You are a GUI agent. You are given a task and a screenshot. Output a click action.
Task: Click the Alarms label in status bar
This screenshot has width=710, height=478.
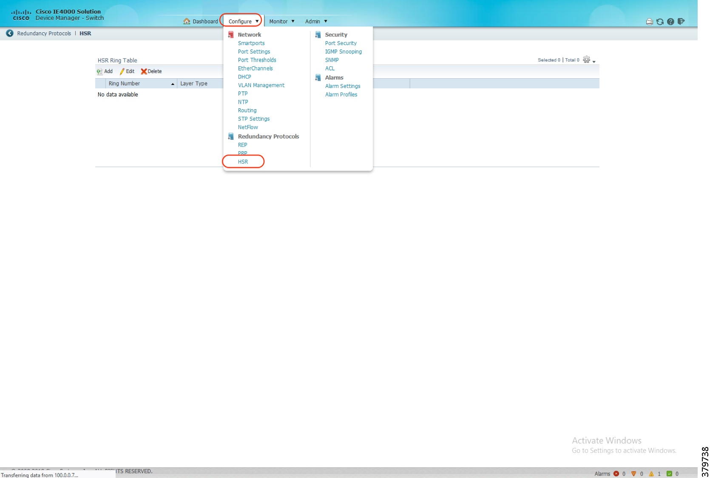tap(602, 474)
